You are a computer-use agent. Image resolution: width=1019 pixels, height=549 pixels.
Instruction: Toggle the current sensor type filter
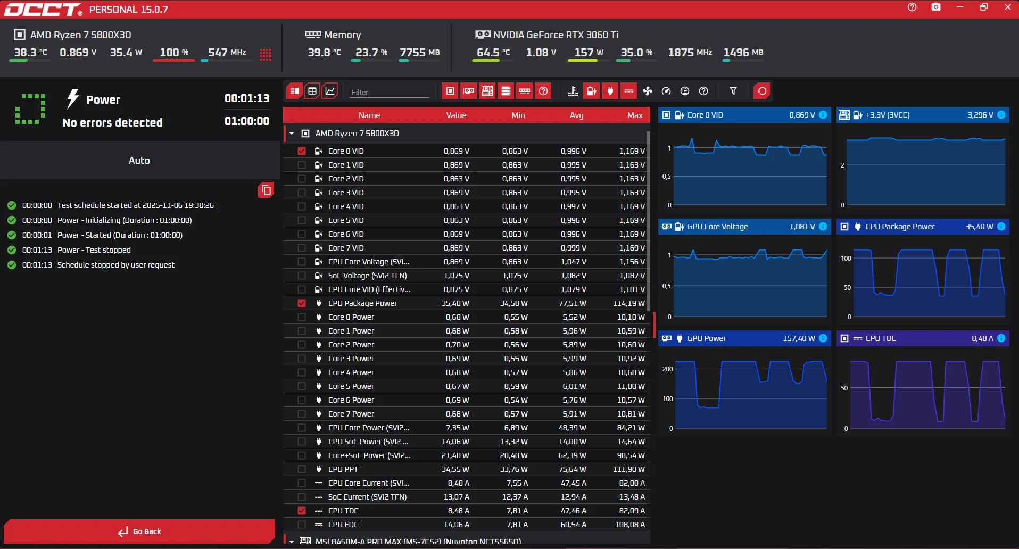coord(629,91)
